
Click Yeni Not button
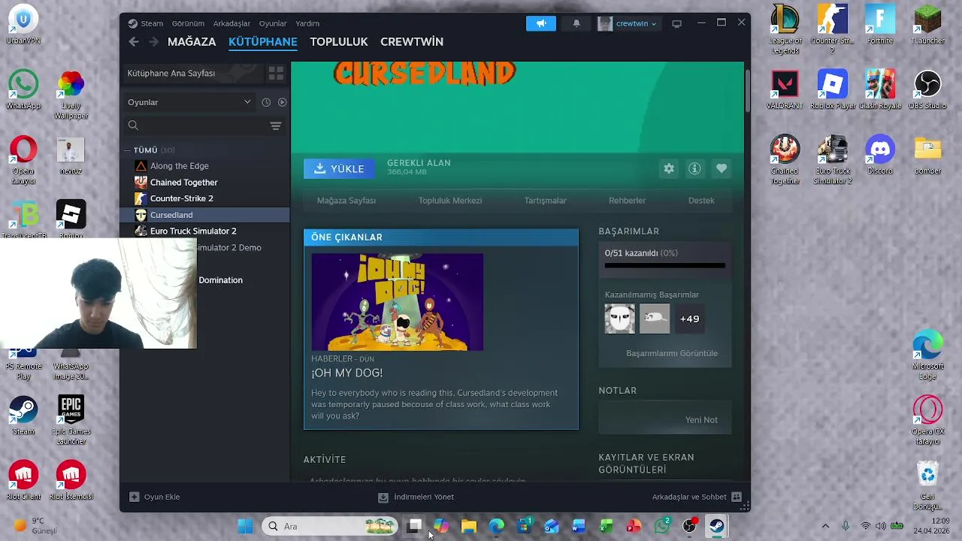pos(701,420)
